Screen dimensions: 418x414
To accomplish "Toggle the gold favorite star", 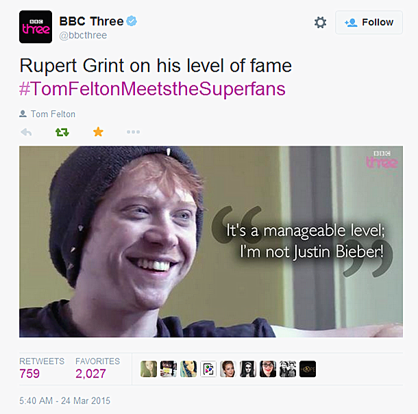I will pyautogui.click(x=98, y=131).
